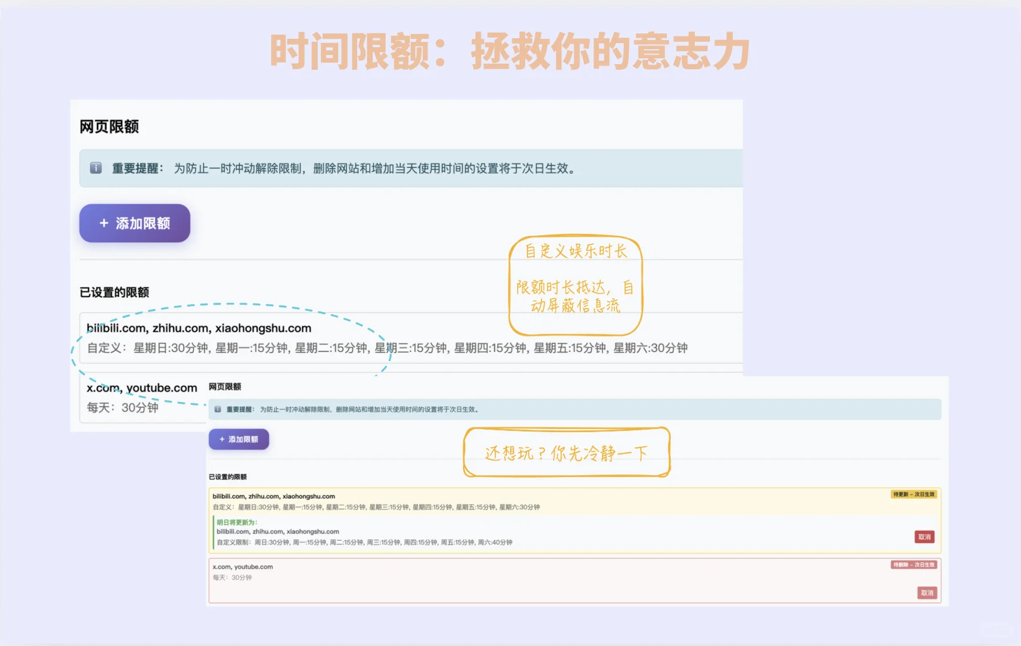Select the 网页限额 heading in the back window
1021x646 pixels.
(225, 386)
